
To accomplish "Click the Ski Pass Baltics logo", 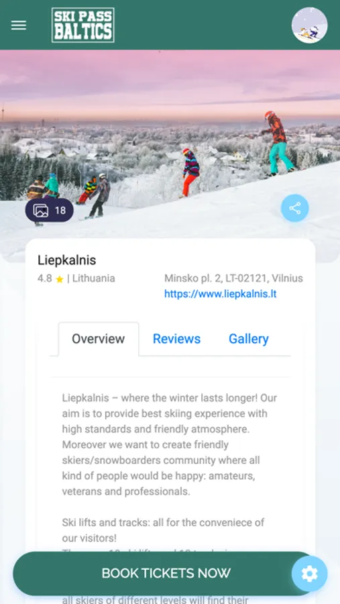I will (x=82, y=25).
